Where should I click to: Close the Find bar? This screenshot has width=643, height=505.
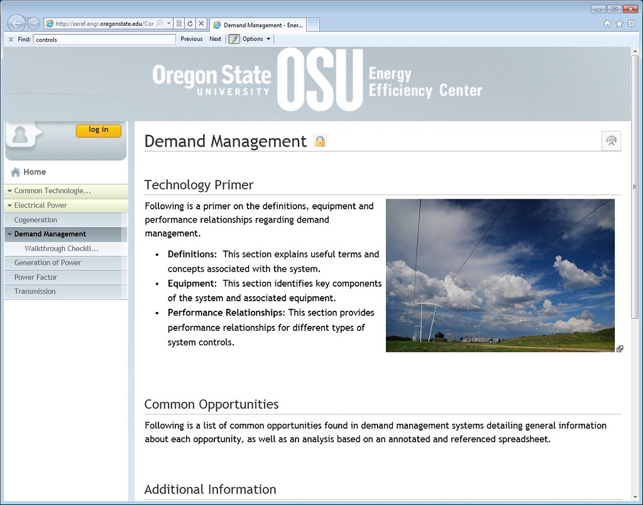click(11, 40)
